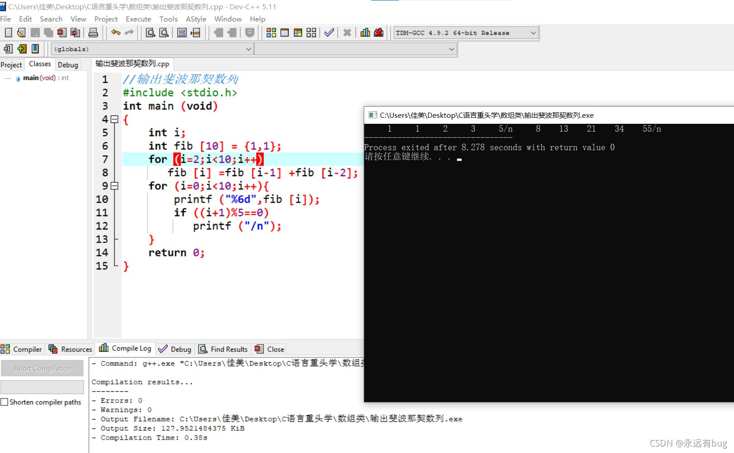
Task: Open the TDM-GCC compiler set dropdown
Action: (x=466, y=33)
